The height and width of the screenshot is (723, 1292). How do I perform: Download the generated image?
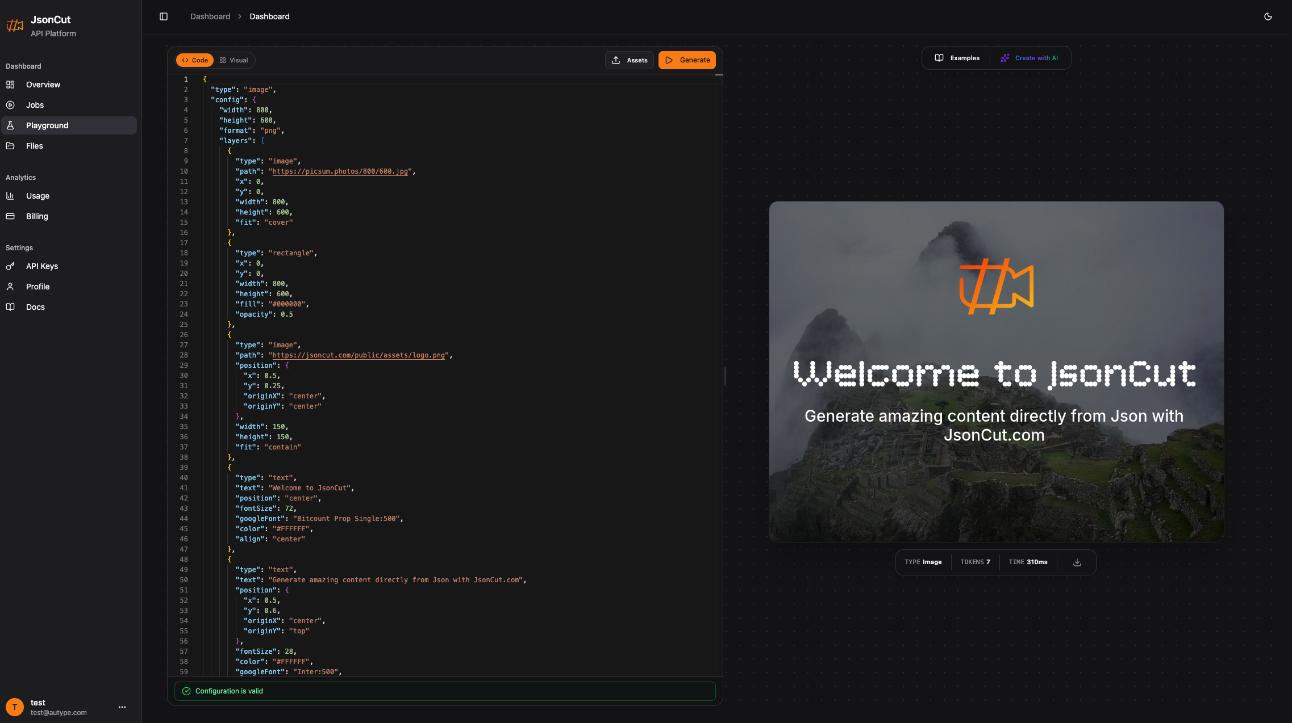(x=1077, y=562)
